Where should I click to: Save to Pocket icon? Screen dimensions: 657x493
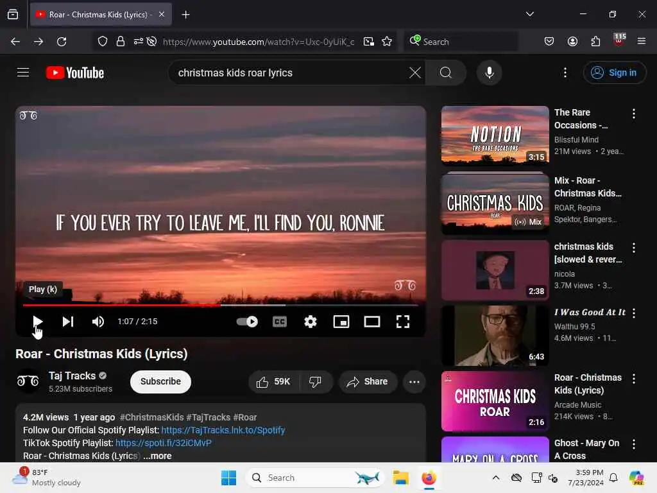tap(549, 41)
